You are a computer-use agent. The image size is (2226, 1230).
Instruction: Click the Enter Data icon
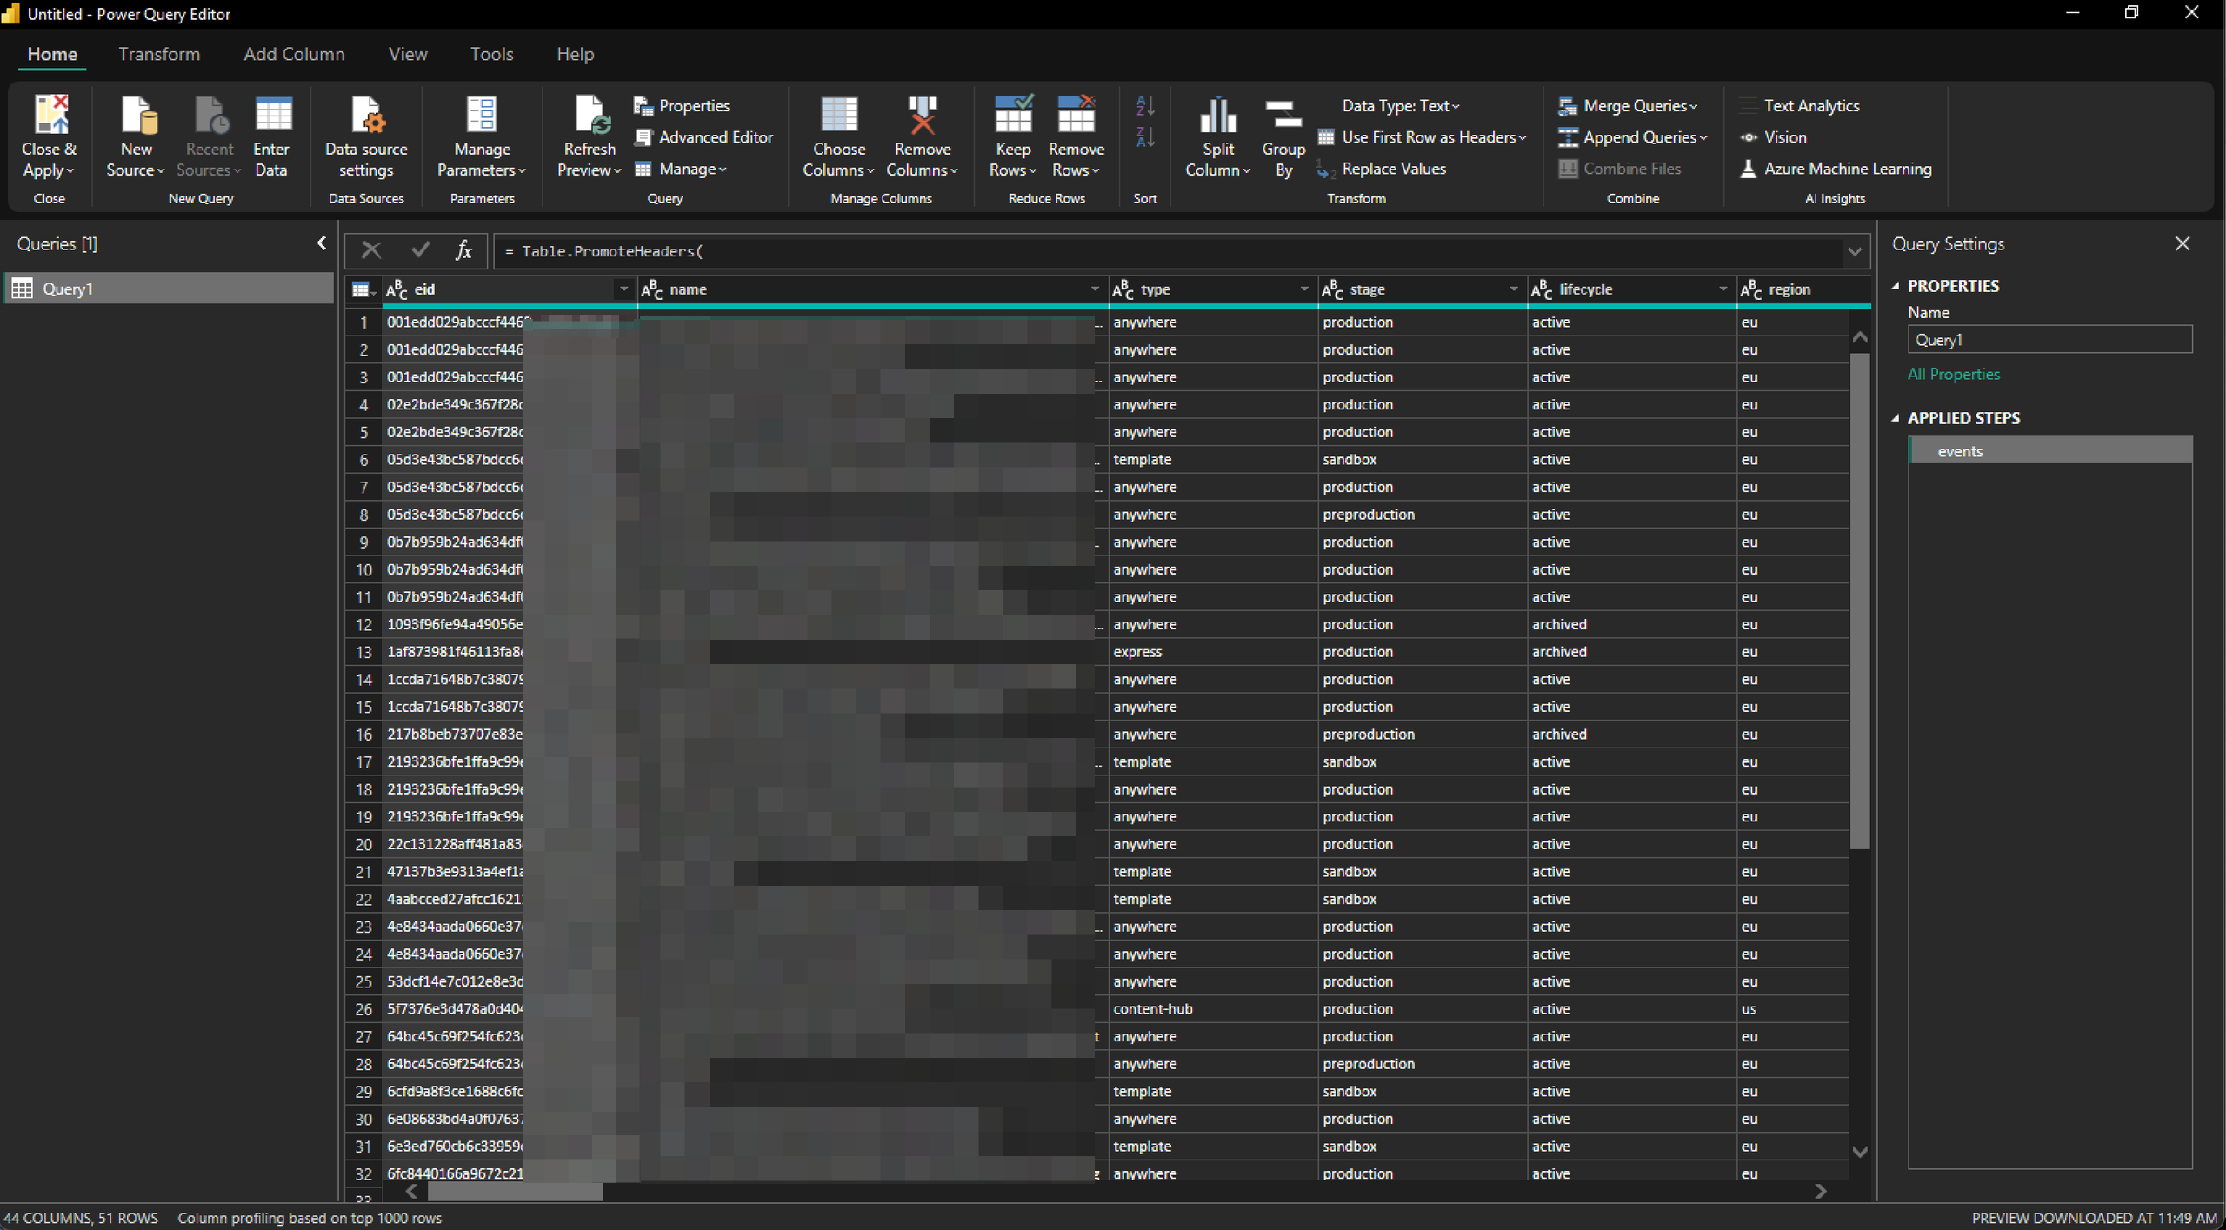pyautogui.click(x=272, y=116)
